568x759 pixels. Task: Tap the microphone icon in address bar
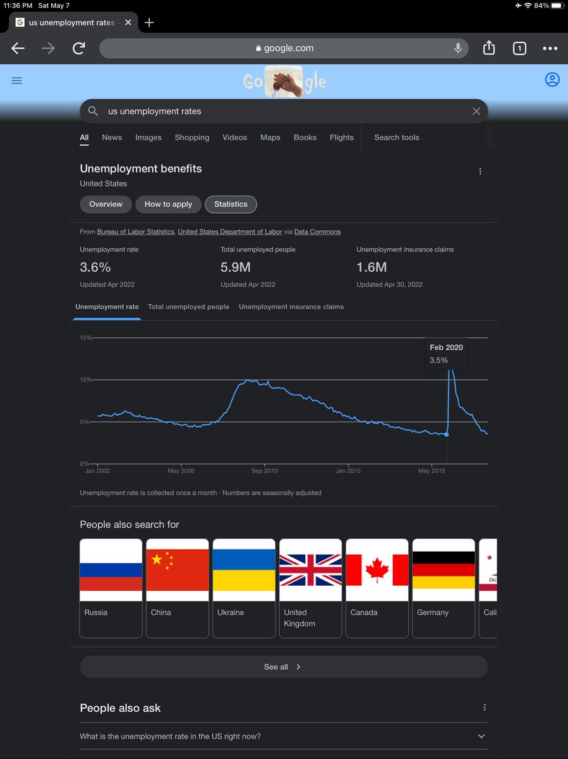tap(459, 48)
